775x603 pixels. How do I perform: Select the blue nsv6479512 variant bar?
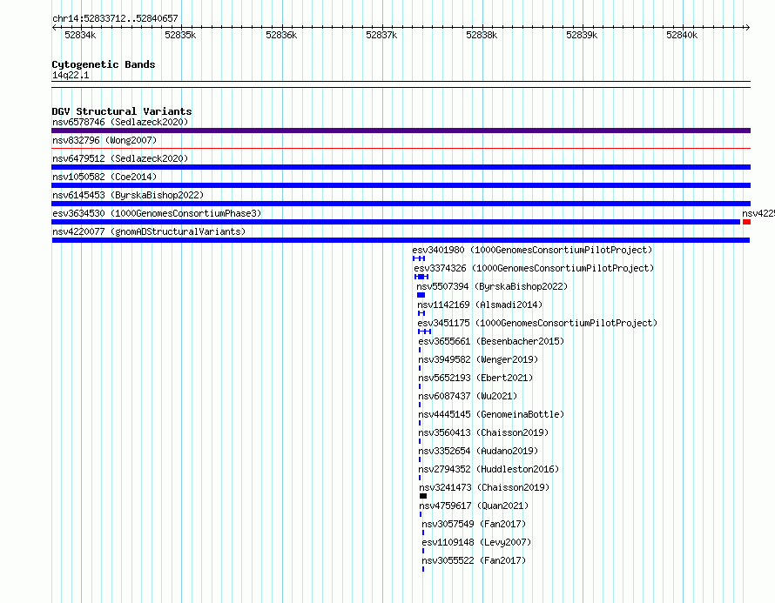(401, 167)
